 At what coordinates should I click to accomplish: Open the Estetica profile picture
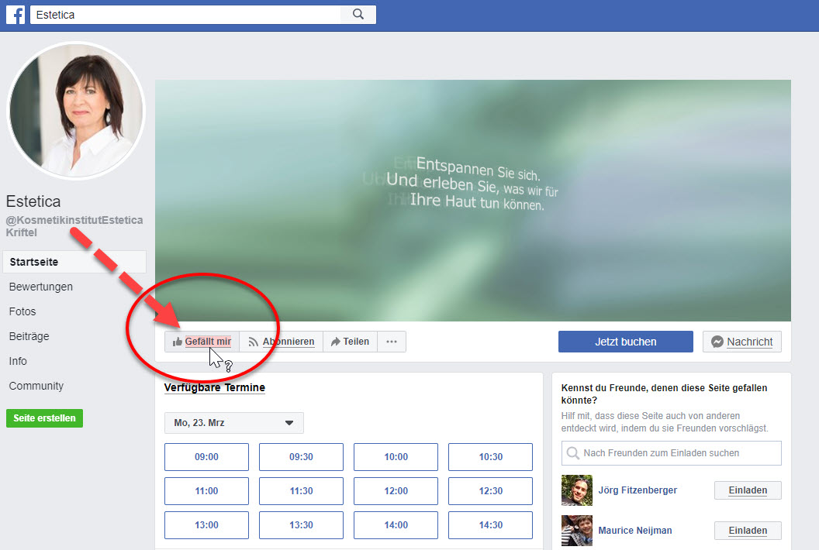[x=76, y=111]
